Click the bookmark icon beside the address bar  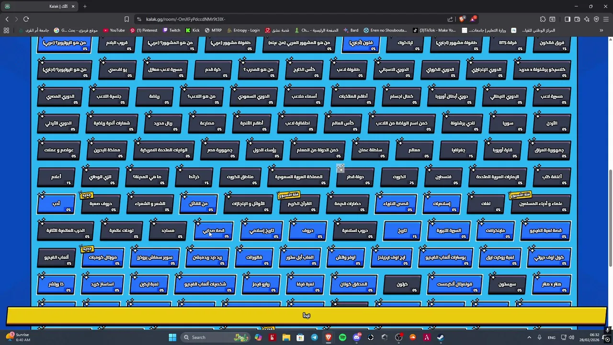(126, 19)
